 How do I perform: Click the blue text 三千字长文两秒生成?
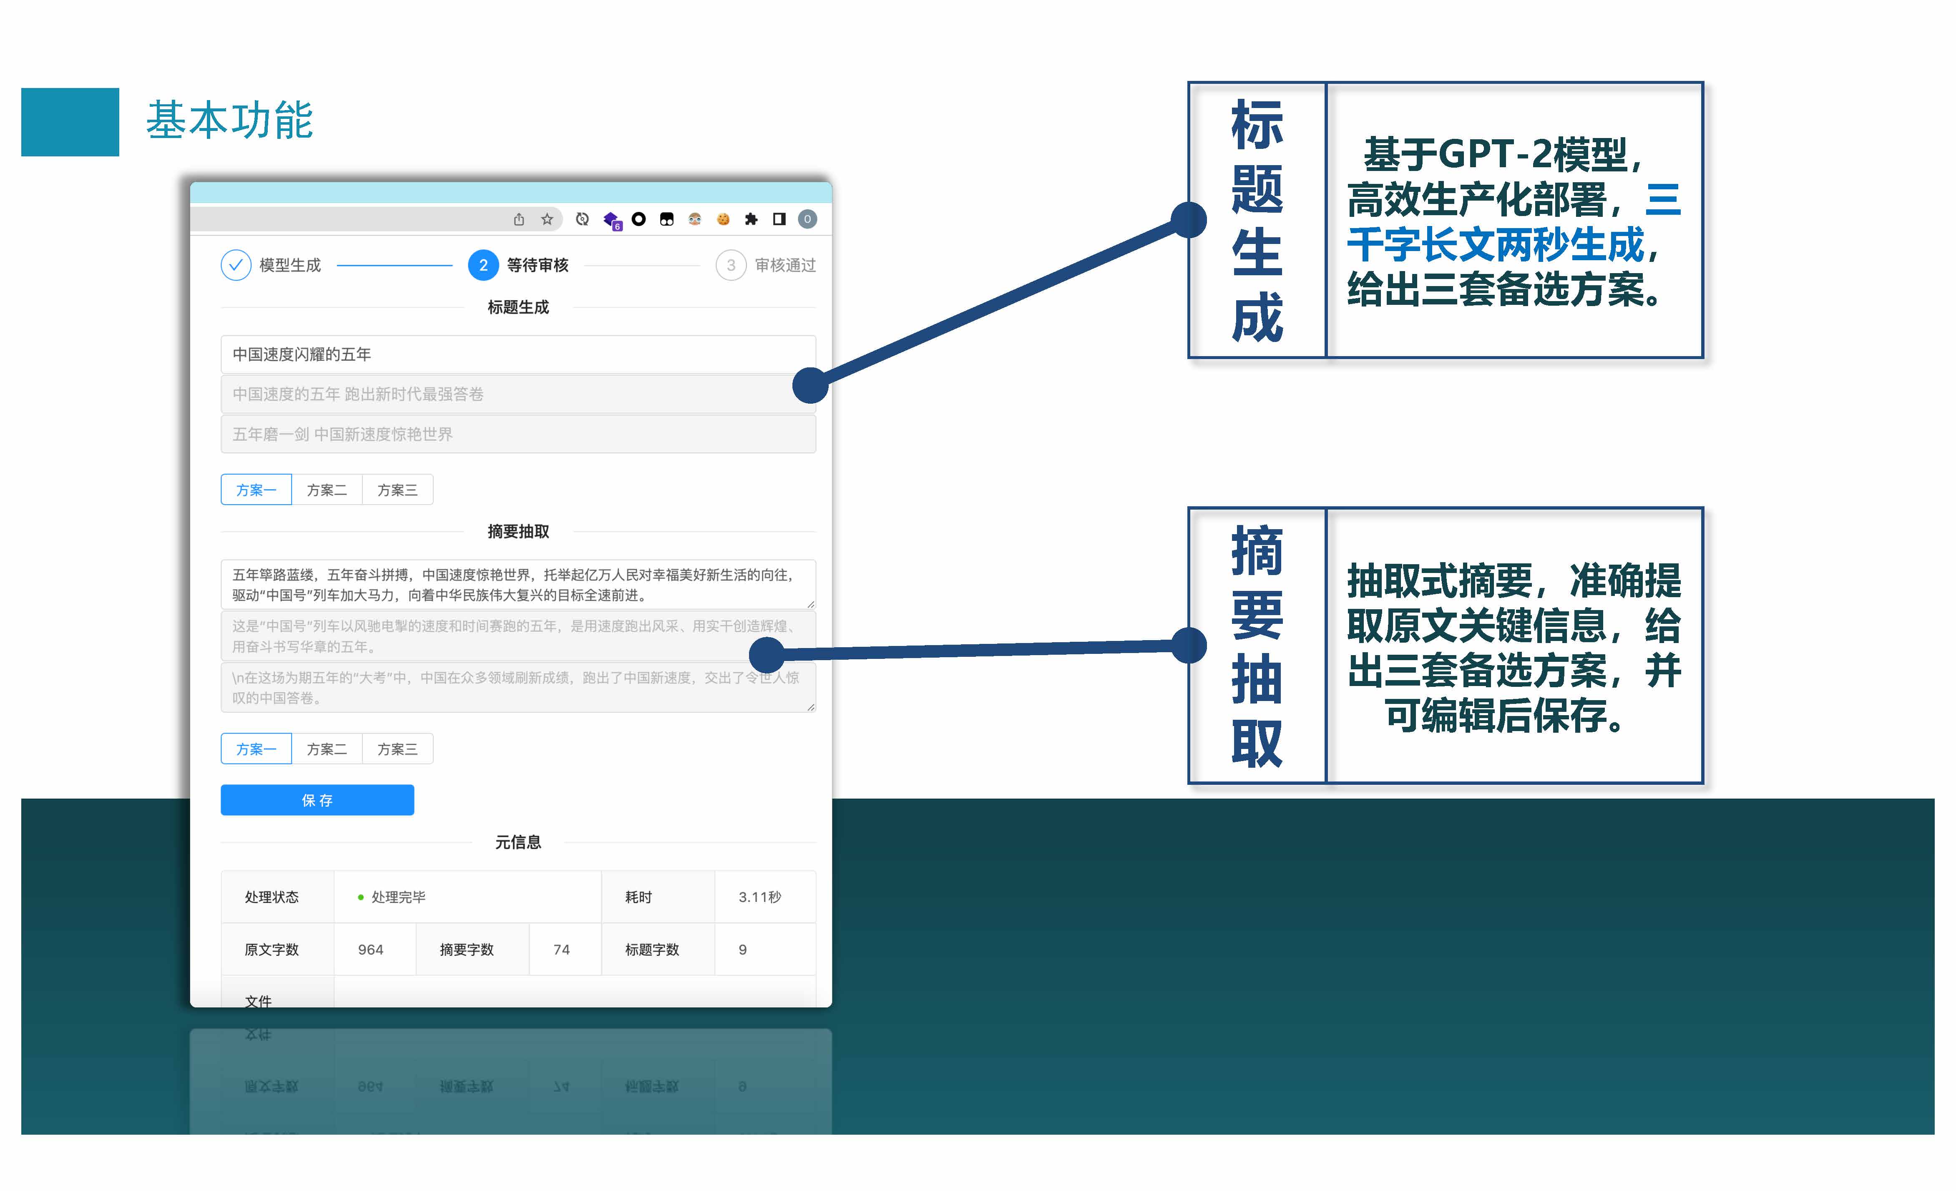coord(1514,222)
